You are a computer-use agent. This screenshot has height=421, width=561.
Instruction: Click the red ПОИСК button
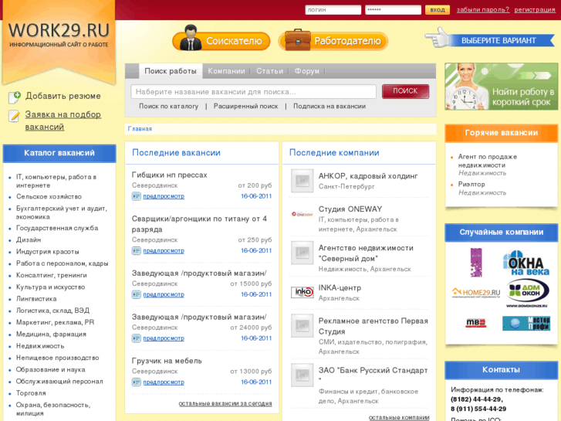(x=405, y=91)
